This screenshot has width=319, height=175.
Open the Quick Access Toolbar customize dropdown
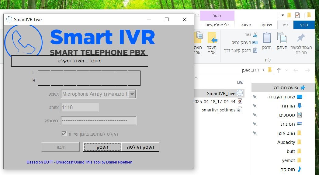click(x=283, y=15)
